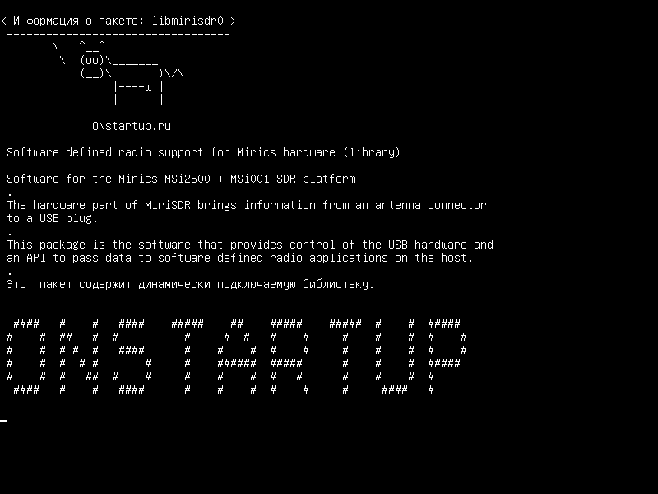Click the line starting 'an API to pass data'
This screenshot has width=658, height=494.
[240, 258]
